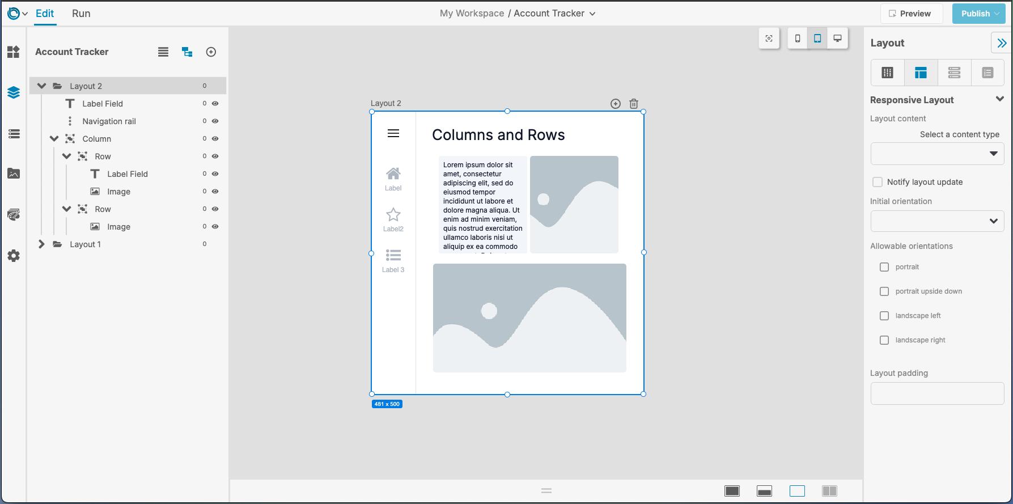
Task: Open Initial orientation dropdown
Action: [937, 221]
